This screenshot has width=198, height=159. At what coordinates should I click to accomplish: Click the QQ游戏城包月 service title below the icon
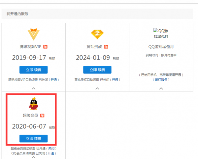161,47
